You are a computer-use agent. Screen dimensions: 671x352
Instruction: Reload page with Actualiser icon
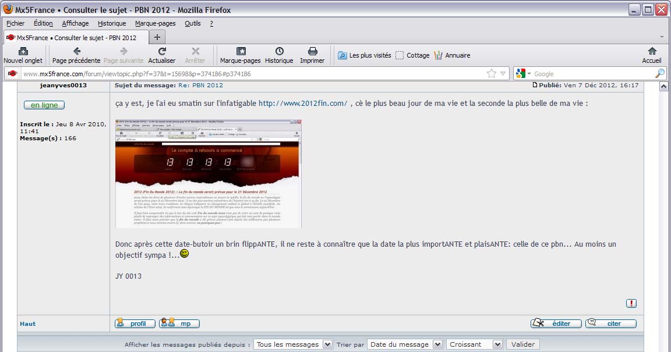point(162,51)
